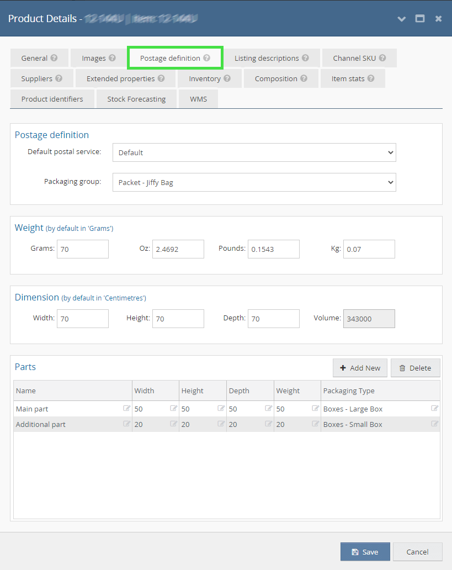452x570 pixels.
Task: Click edit icon for Additional part width
Action: click(173, 424)
